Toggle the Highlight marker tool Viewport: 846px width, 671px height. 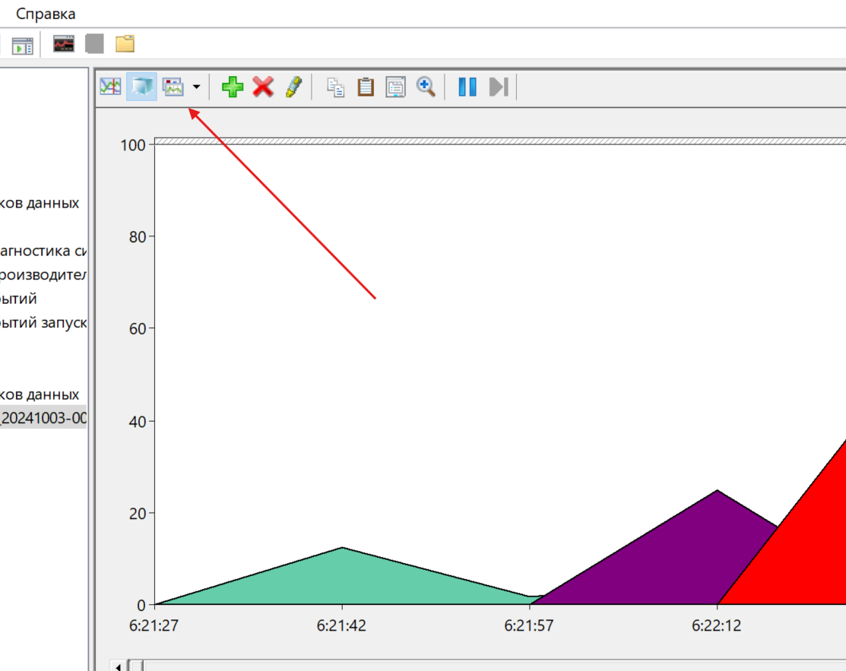293,87
